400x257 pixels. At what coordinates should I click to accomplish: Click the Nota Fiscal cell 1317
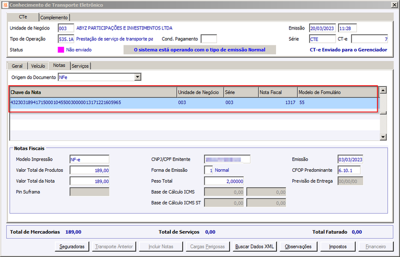click(x=278, y=103)
